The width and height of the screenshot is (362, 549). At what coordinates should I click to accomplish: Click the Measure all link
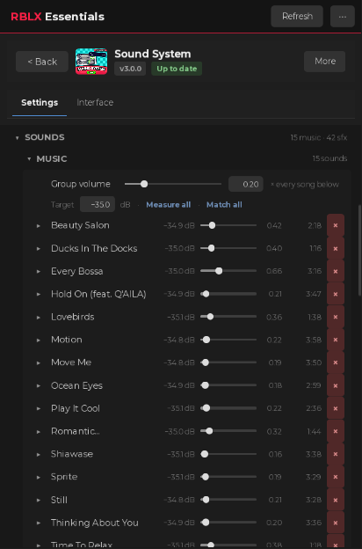point(168,205)
